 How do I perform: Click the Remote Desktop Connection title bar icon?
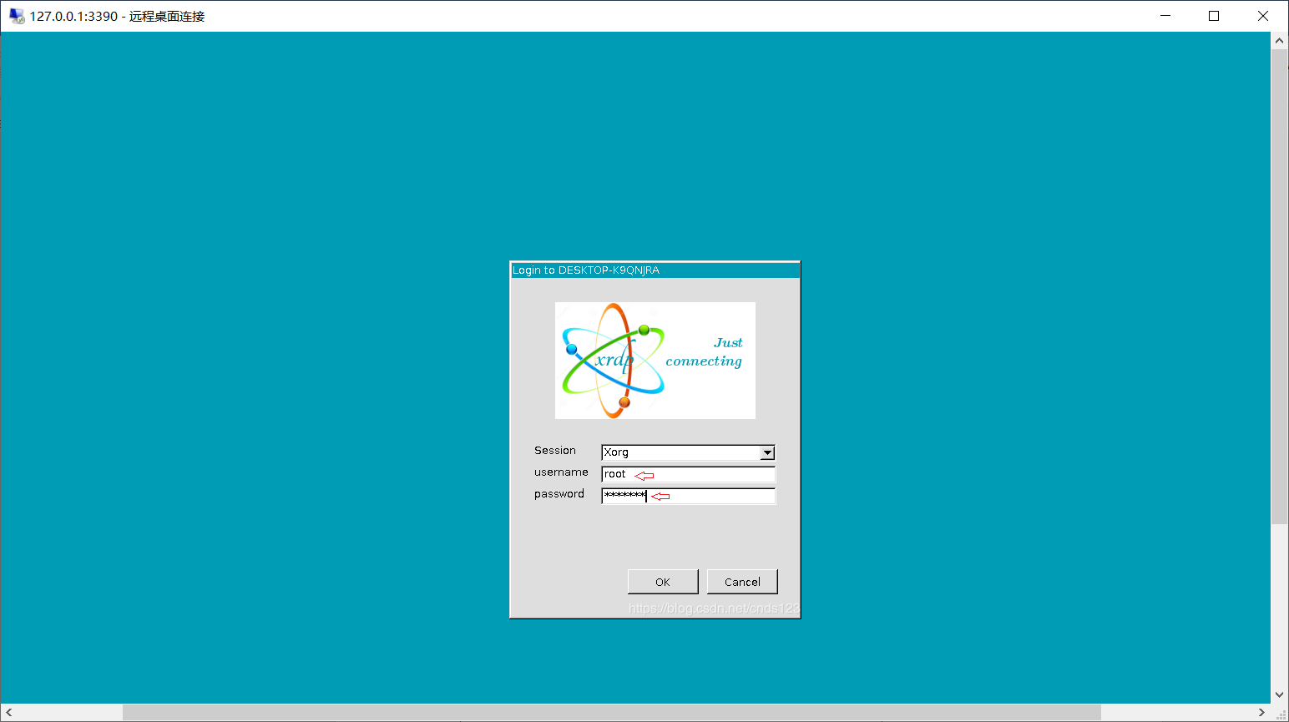point(17,16)
